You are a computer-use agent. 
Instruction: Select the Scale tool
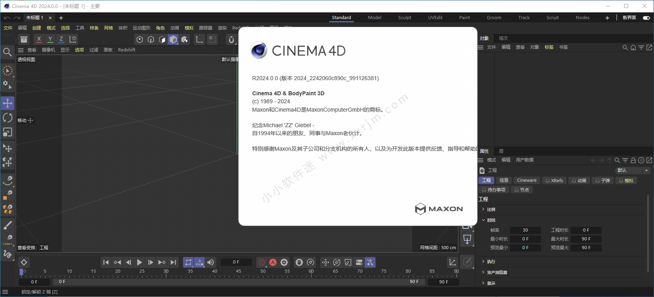[8, 132]
